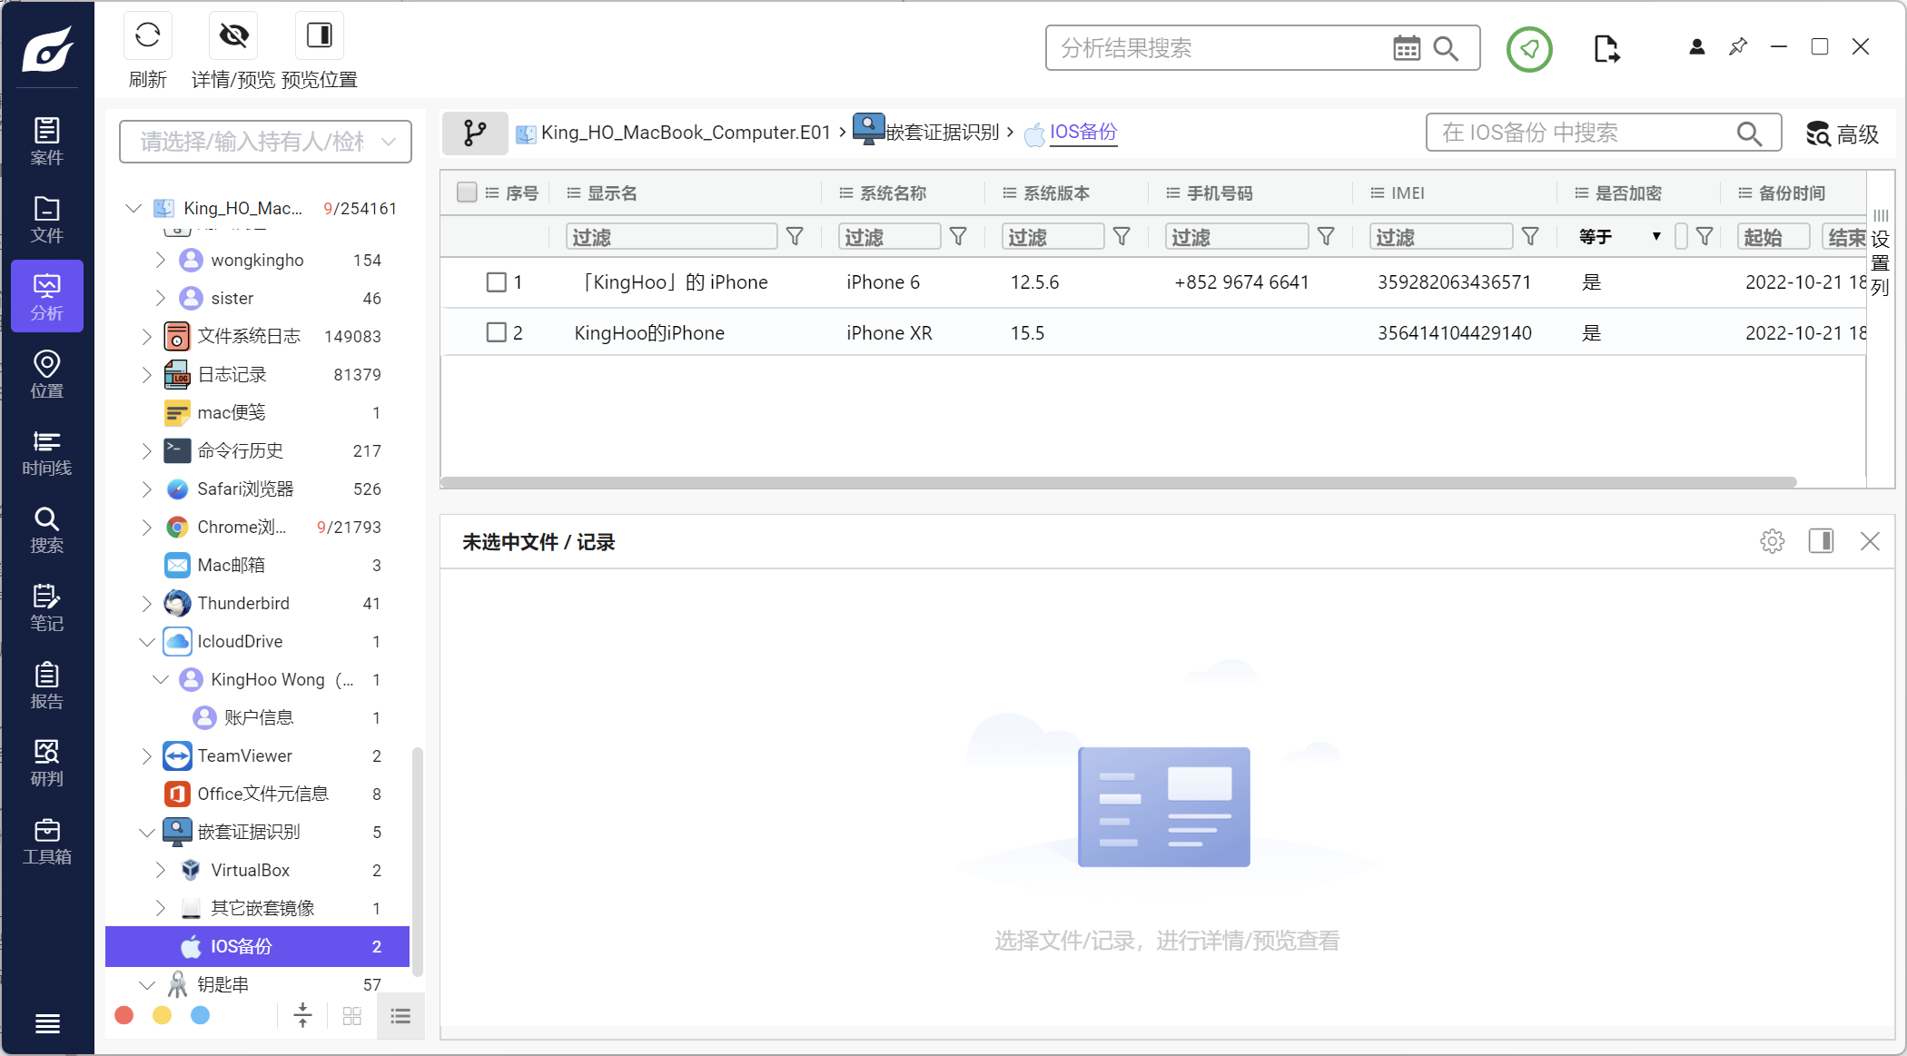Select the Office文件元信息 tree item
The height and width of the screenshot is (1056, 1907).
[258, 794]
